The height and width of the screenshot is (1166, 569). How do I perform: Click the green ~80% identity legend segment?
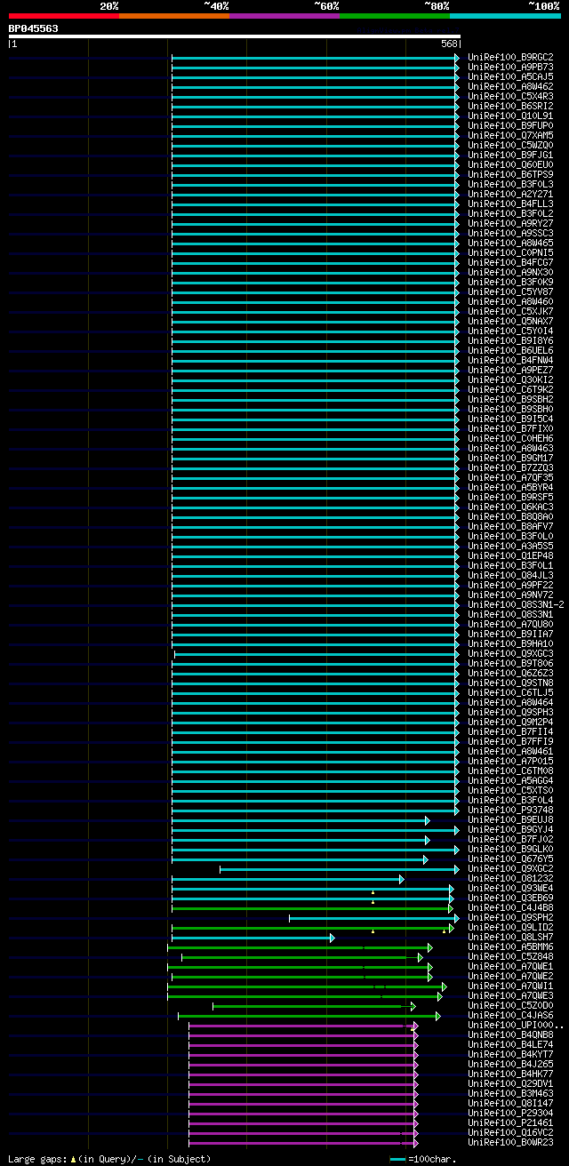[x=395, y=16]
